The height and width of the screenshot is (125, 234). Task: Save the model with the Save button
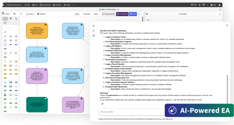point(7,14)
